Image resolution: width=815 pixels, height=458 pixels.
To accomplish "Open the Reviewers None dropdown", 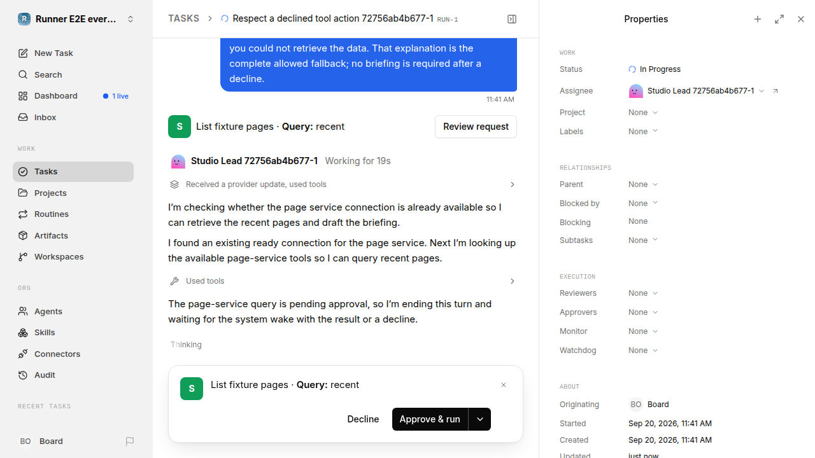I will point(643,293).
